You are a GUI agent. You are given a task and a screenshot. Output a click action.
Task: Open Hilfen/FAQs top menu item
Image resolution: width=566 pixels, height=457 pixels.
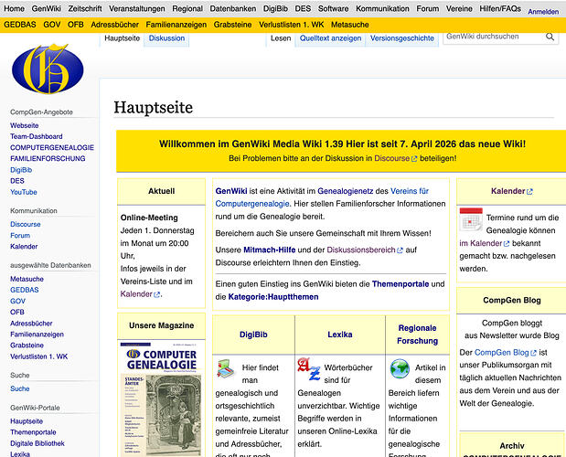tap(500, 8)
